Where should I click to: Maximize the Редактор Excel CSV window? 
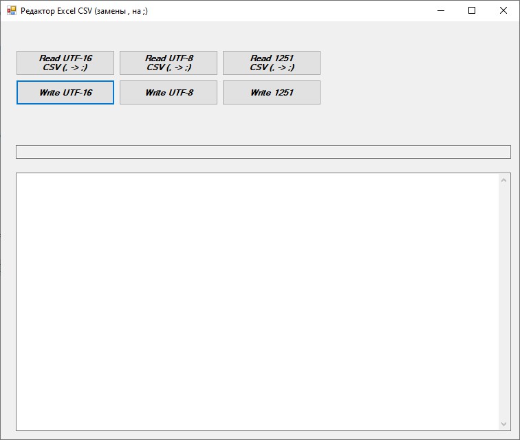tap(472, 10)
